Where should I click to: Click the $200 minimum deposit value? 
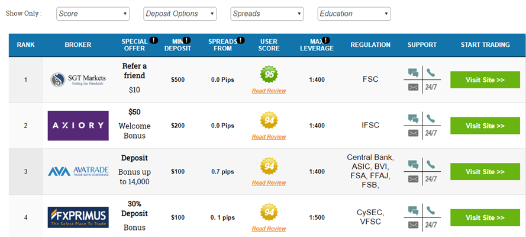pyautogui.click(x=178, y=126)
